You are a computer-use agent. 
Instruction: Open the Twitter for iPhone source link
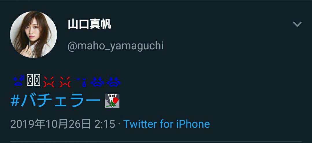[x=167, y=124]
